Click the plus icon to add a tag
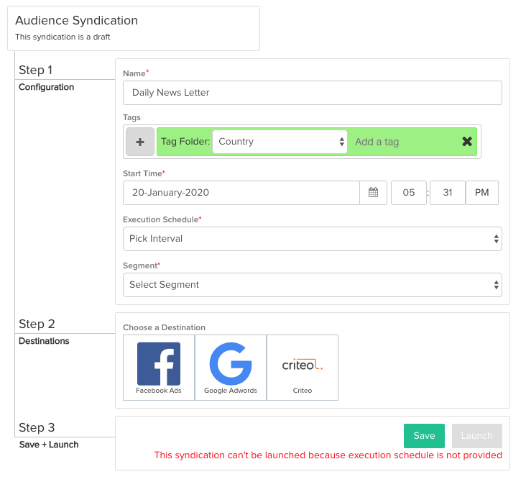526x482 pixels. coord(140,142)
